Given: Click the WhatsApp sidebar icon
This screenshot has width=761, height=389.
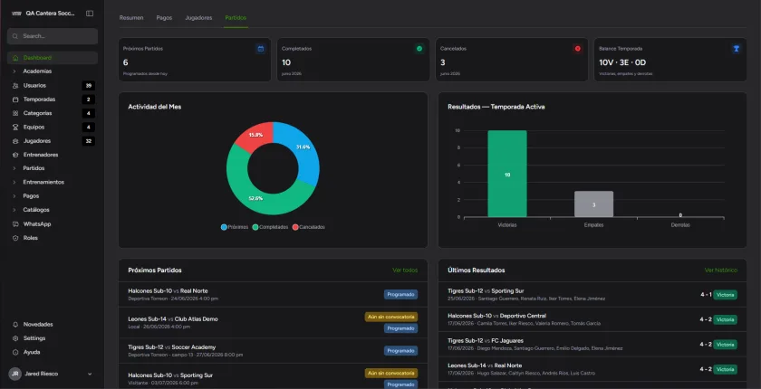Looking at the screenshot, I should pyautogui.click(x=15, y=224).
